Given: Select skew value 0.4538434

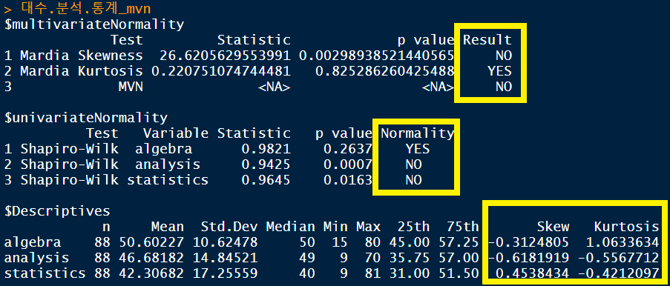Looking at the screenshot, I should 533,273.
